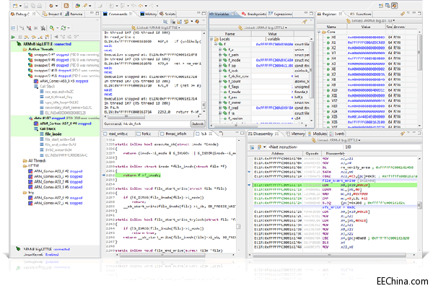Click the orange square icon in the main toolbar
This screenshot has width=433, height=291.
tap(66, 6)
